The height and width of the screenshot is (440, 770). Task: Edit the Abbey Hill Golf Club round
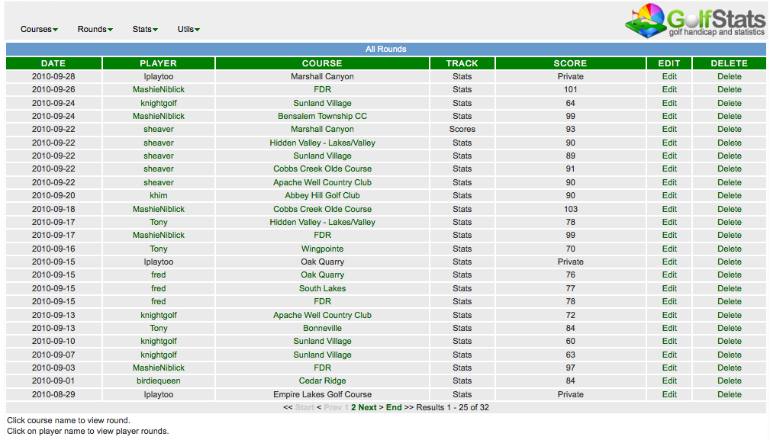[669, 195]
